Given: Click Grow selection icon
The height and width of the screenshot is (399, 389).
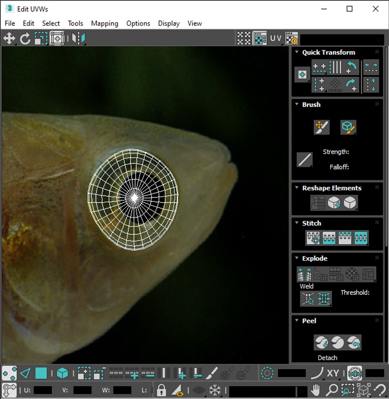Looking at the screenshot, I should 84,373.
